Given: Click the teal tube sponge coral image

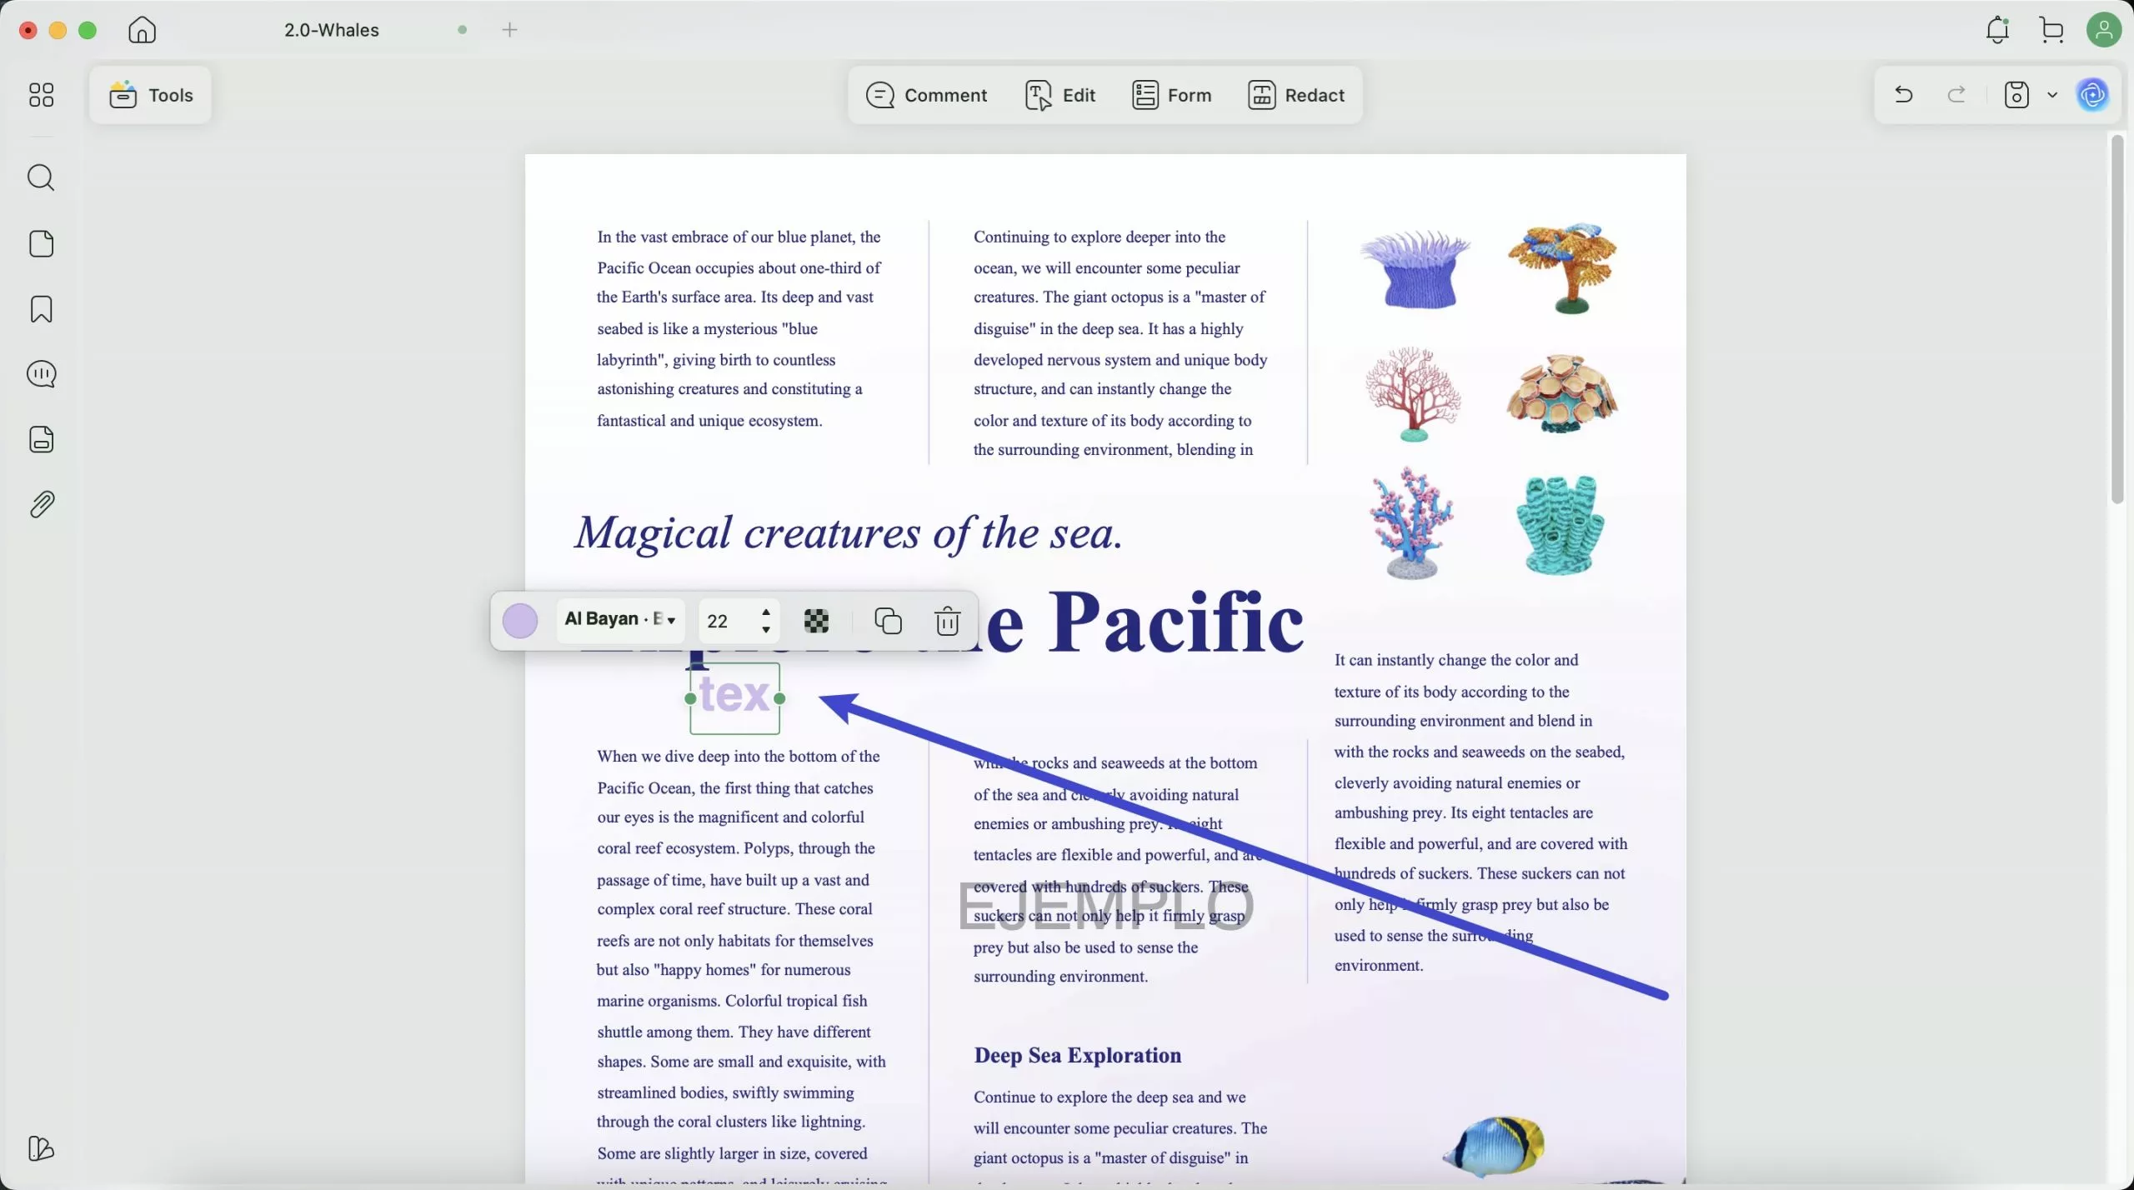Looking at the screenshot, I should tap(1560, 525).
